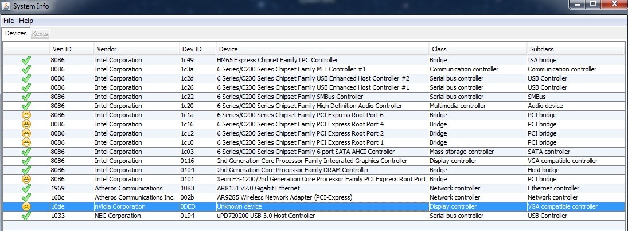Open the File menu
Image resolution: width=628 pixels, height=231 pixels.
coord(9,21)
